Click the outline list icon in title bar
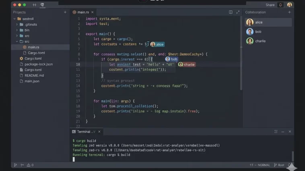 point(42,5)
